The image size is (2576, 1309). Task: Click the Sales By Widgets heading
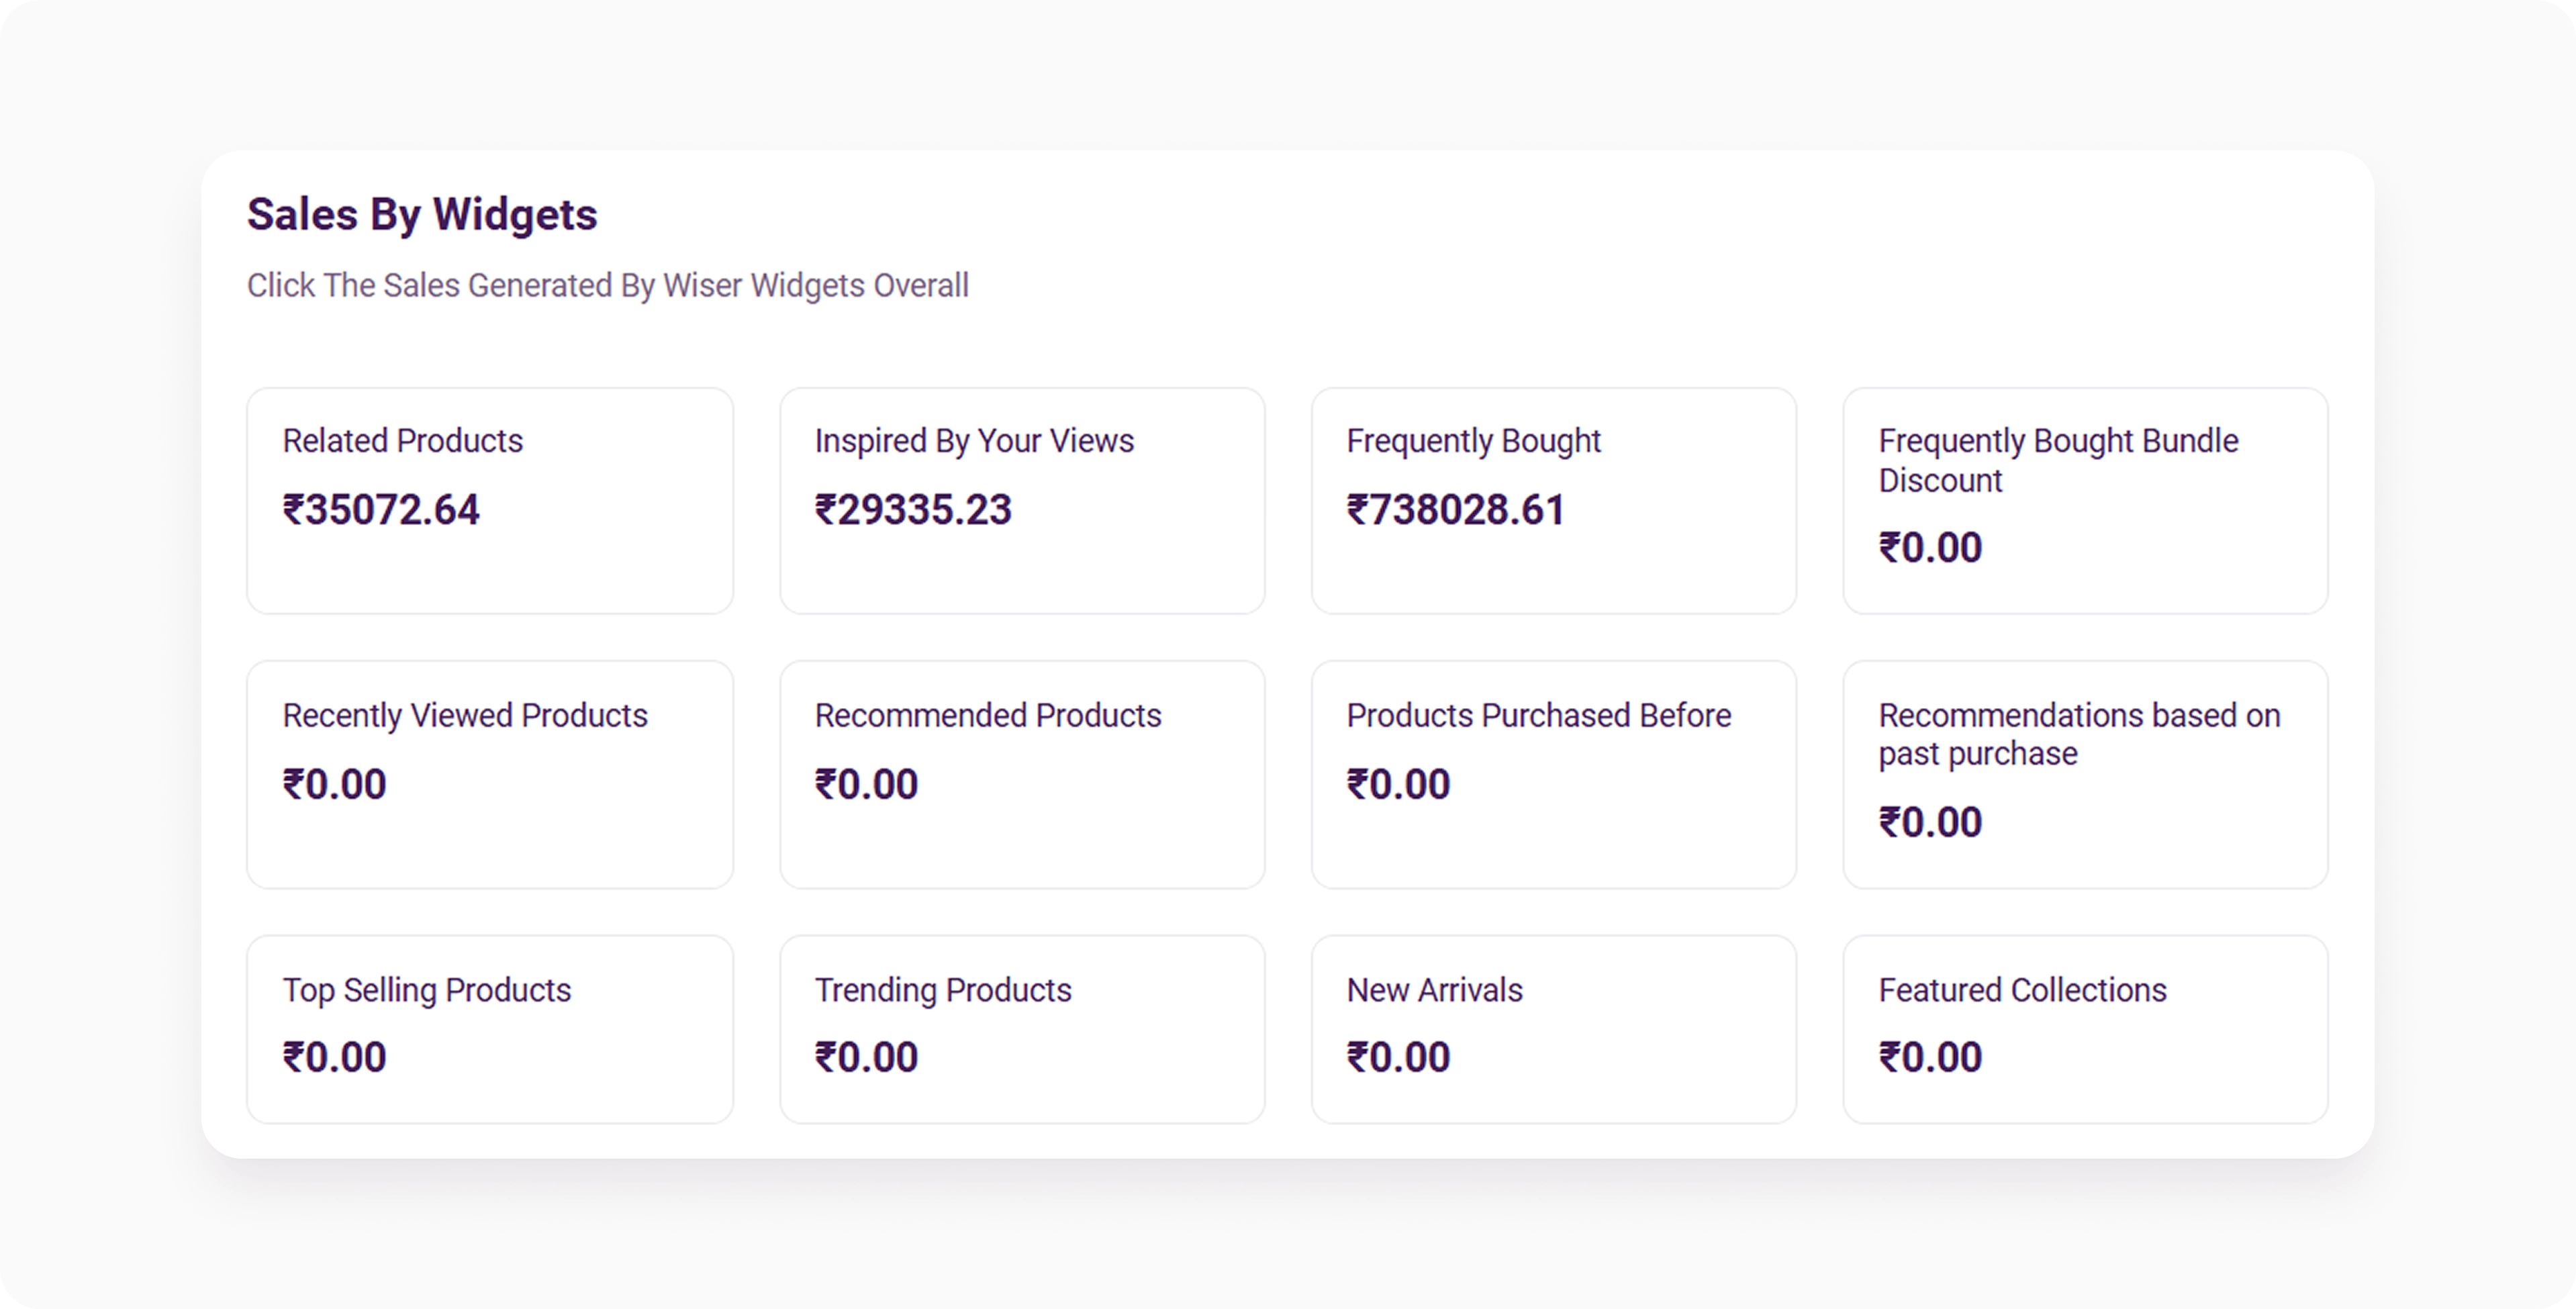pos(422,214)
